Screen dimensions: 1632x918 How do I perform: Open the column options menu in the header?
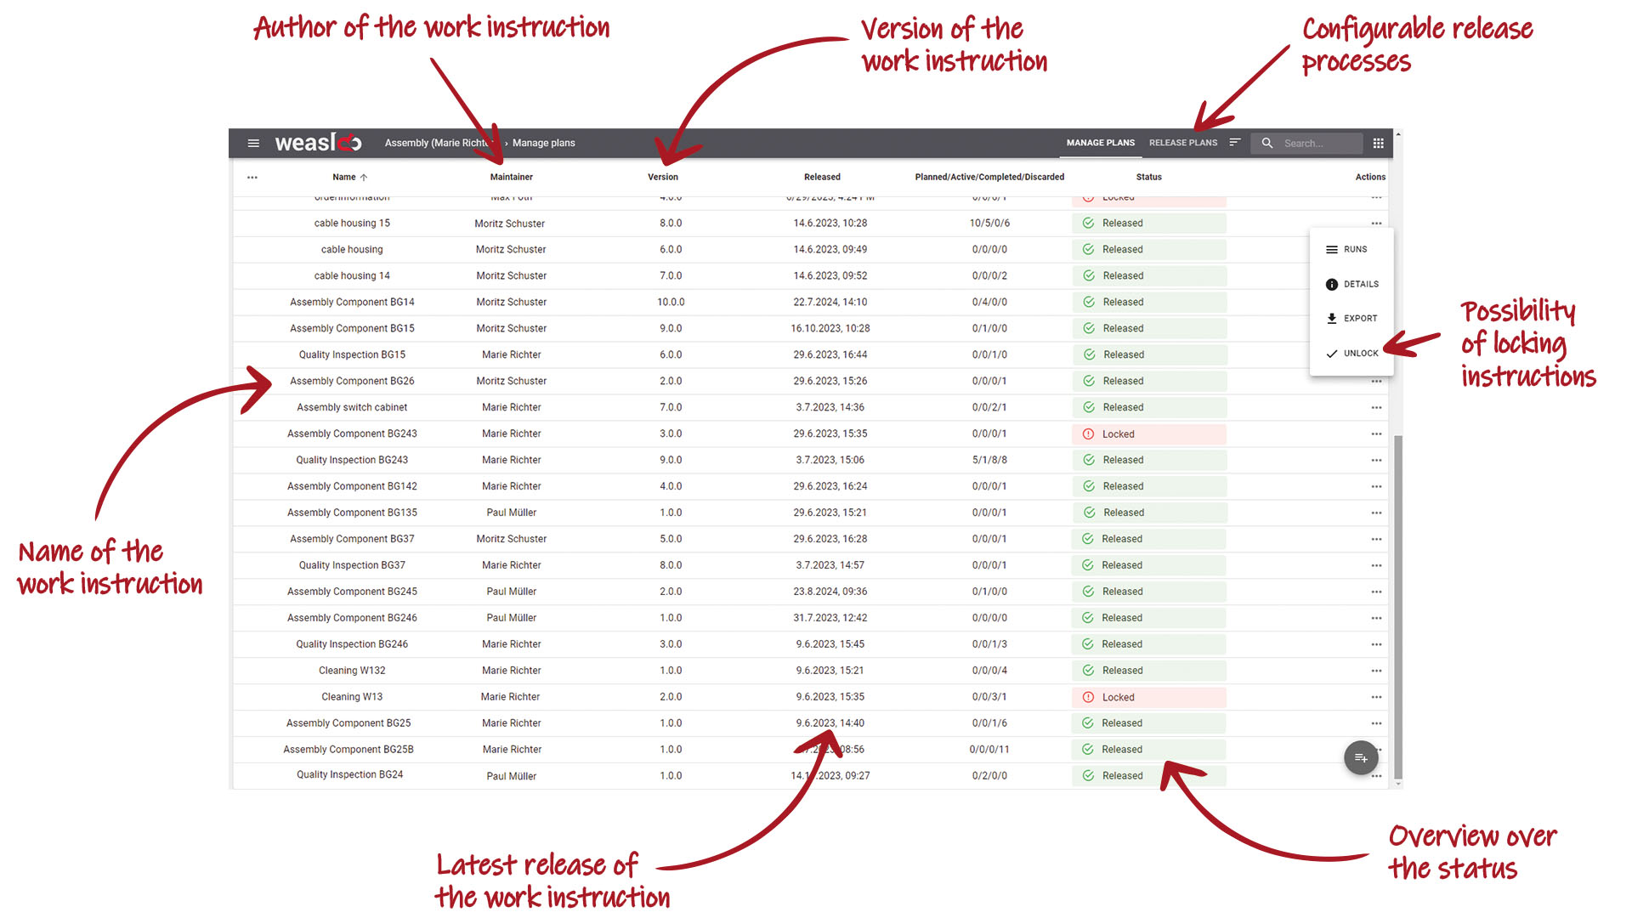point(252,177)
